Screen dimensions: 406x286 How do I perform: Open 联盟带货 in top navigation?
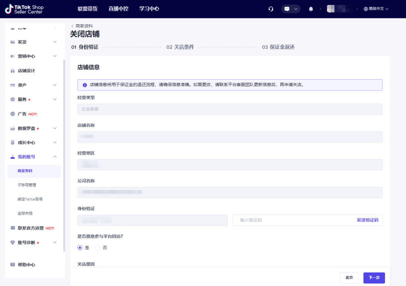point(87,9)
